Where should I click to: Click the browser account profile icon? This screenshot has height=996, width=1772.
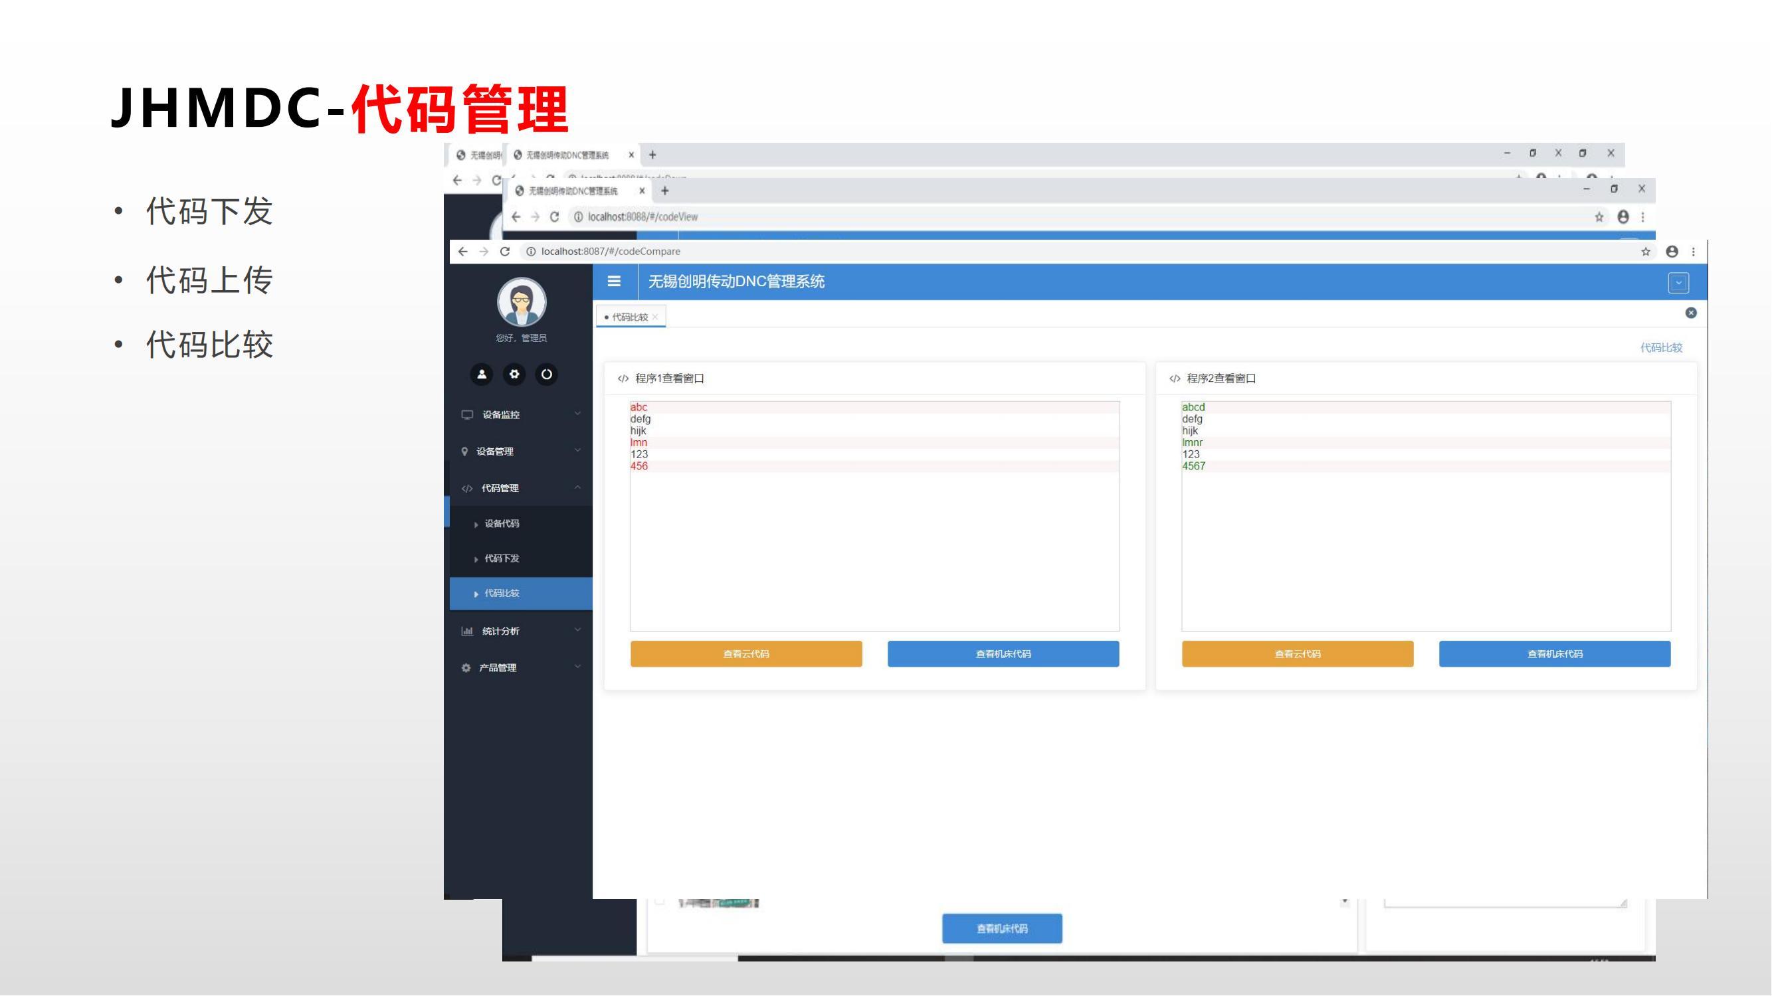tap(1672, 252)
